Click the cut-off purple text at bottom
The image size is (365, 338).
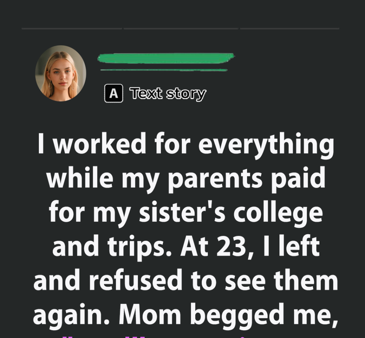pyautogui.click(x=182, y=335)
